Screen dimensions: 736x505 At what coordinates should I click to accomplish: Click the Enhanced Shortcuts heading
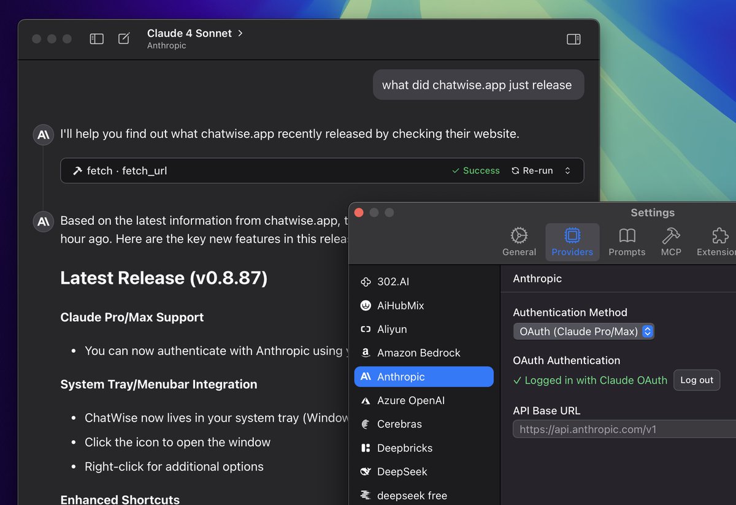click(120, 499)
